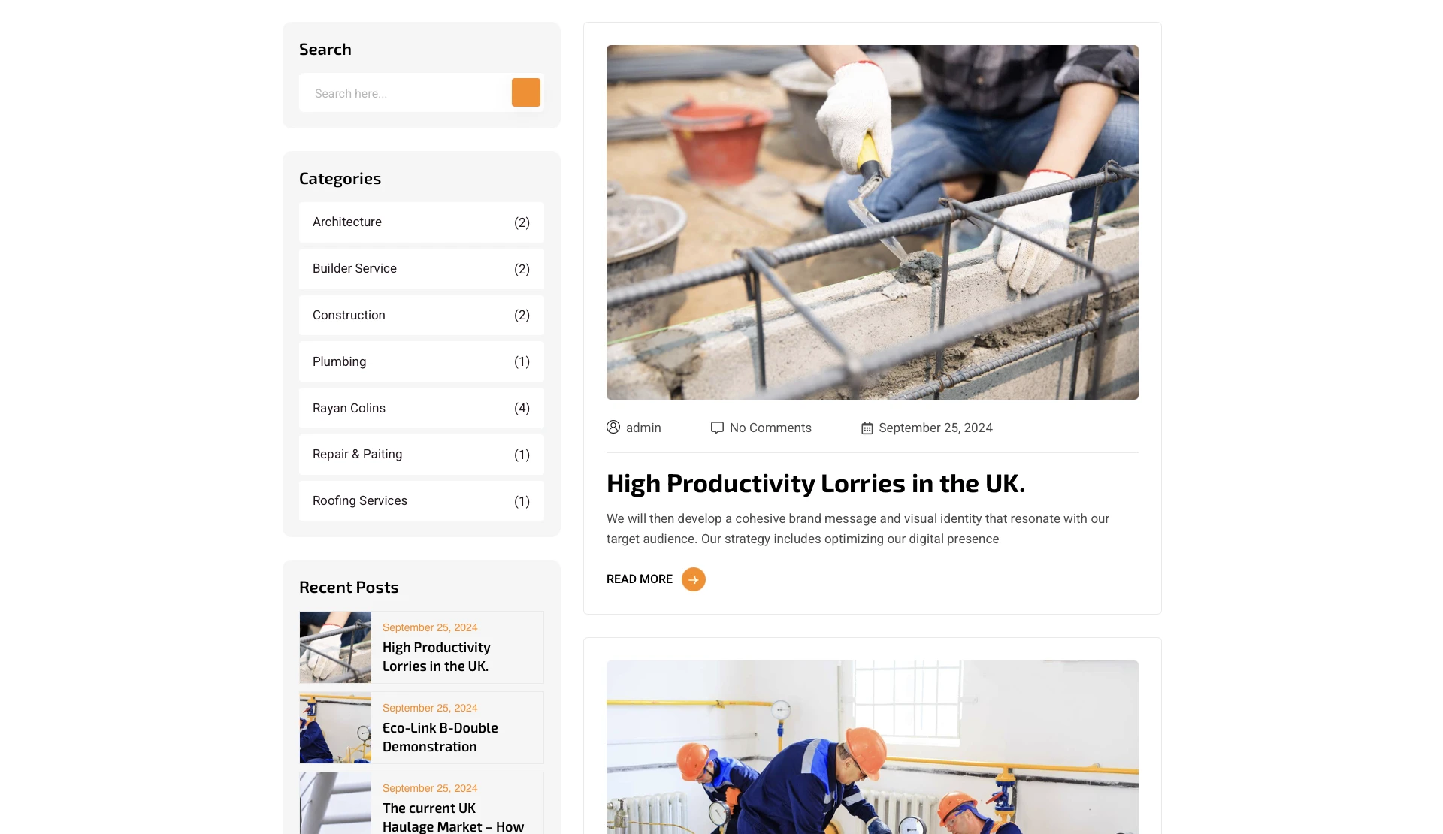Click the admin author user icon
Image resolution: width=1443 pixels, height=834 pixels.
[x=613, y=427]
